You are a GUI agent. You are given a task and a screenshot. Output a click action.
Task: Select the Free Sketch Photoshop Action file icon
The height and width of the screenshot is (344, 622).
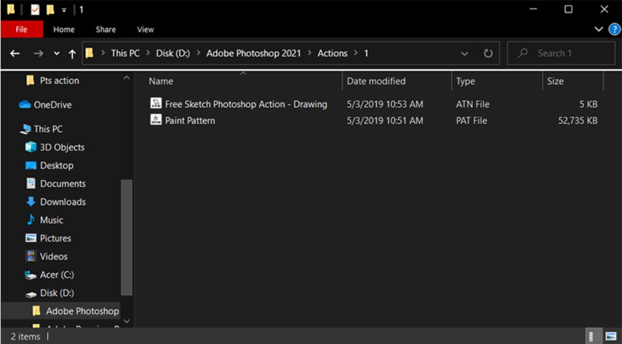156,104
